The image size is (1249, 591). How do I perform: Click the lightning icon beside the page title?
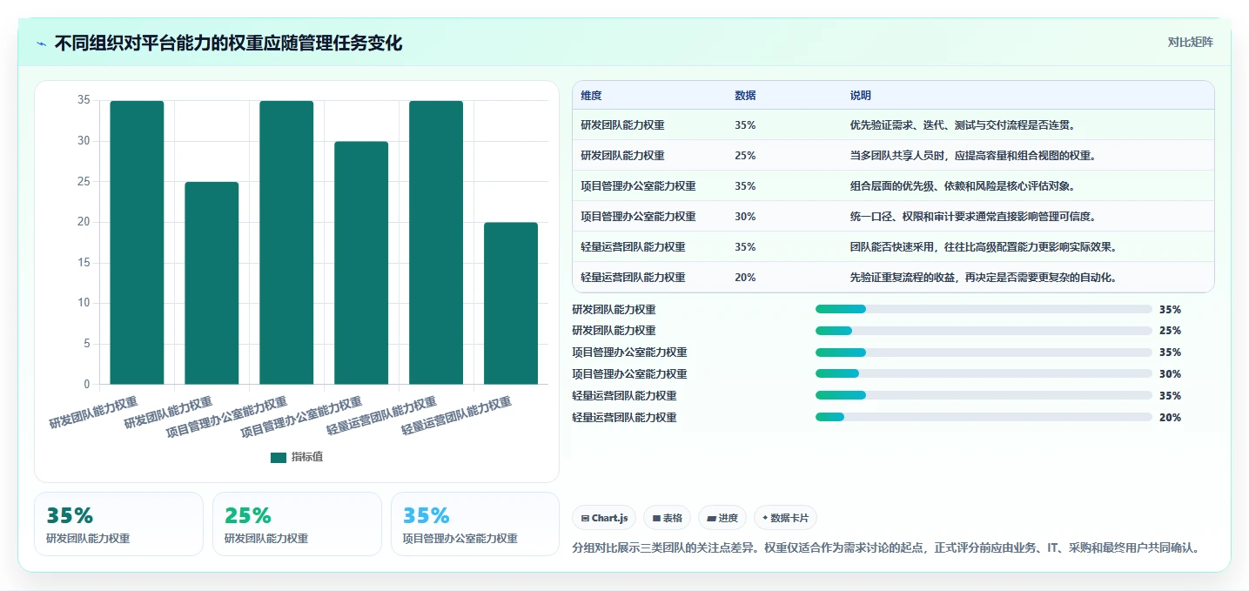pos(42,44)
